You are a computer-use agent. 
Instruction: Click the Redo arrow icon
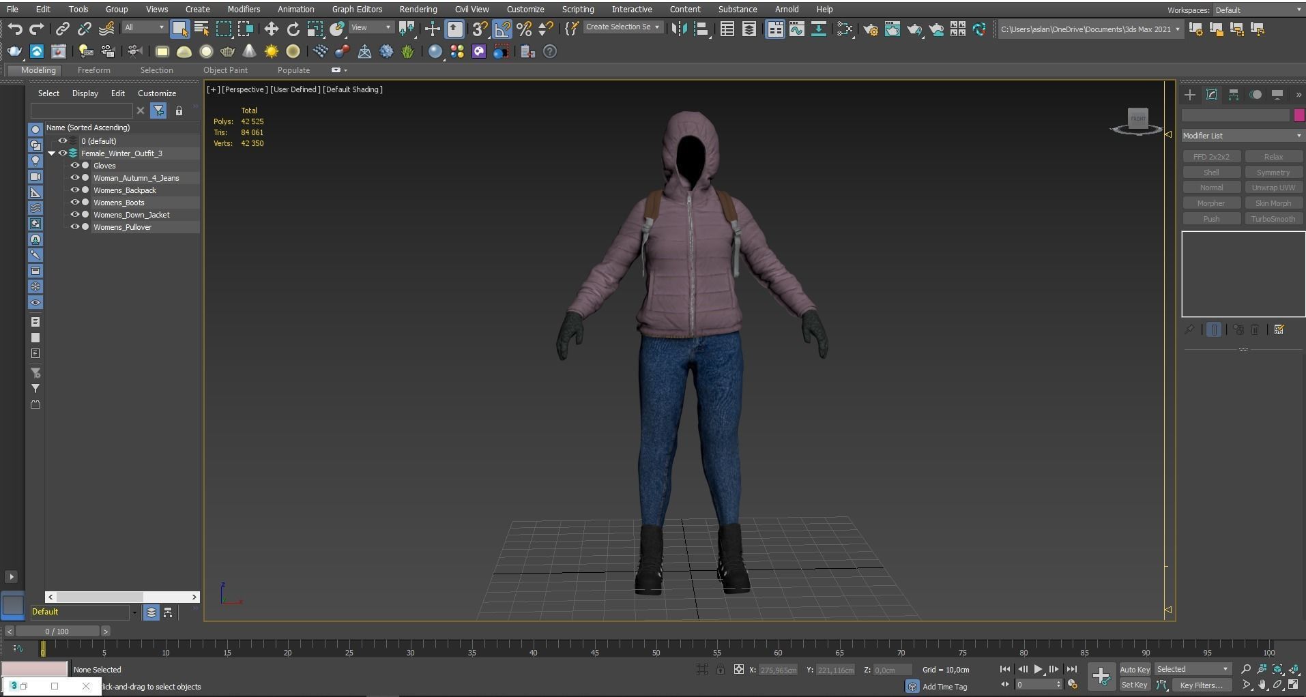point(37,29)
